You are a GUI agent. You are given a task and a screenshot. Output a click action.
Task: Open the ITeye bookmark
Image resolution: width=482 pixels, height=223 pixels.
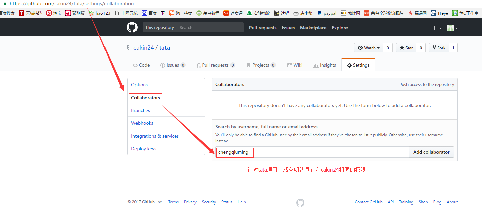[x=440, y=13]
